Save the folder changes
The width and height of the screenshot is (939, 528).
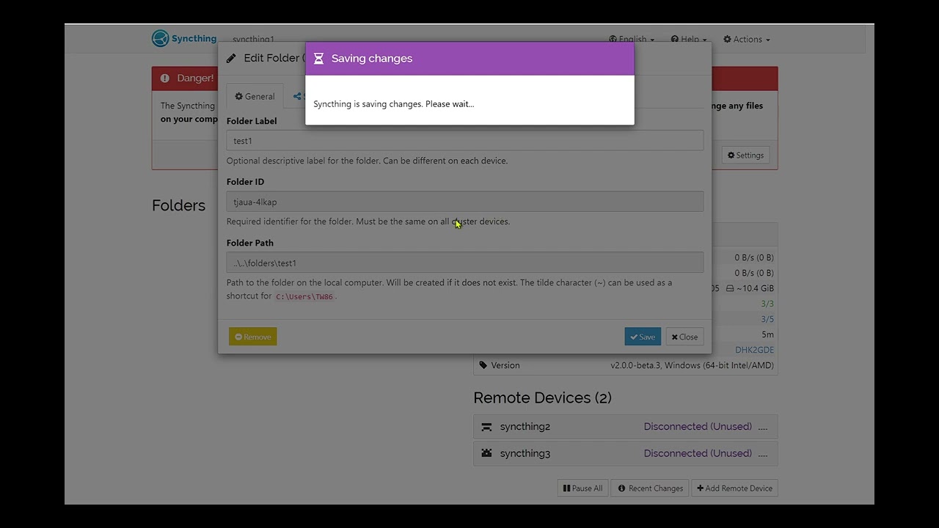pos(643,337)
